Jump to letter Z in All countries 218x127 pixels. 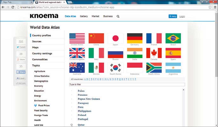[135, 79]
